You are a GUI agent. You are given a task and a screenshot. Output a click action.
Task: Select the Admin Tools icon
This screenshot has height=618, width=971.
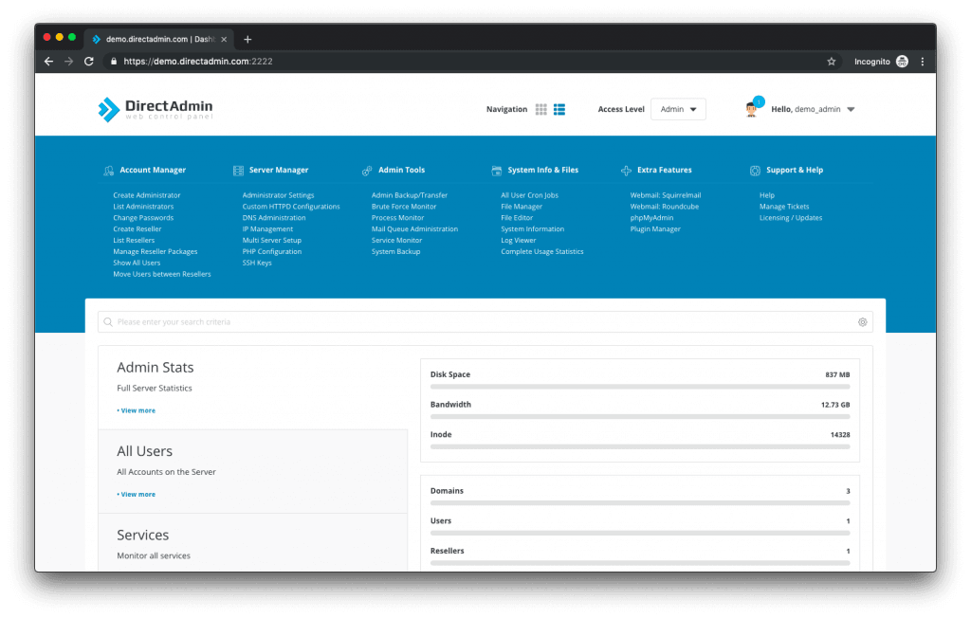(366, 170)
